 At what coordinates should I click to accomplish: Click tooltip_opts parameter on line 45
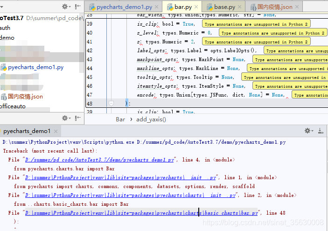pos(154,77)
